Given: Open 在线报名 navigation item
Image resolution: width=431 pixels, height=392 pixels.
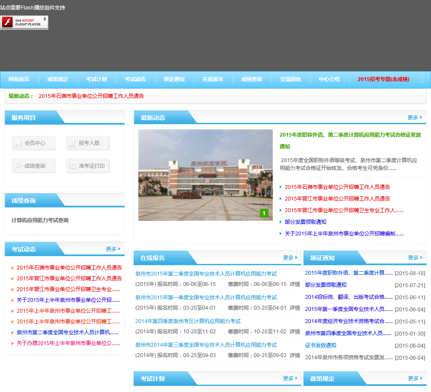Looking at the screenshot, I should tap(213, 79).
